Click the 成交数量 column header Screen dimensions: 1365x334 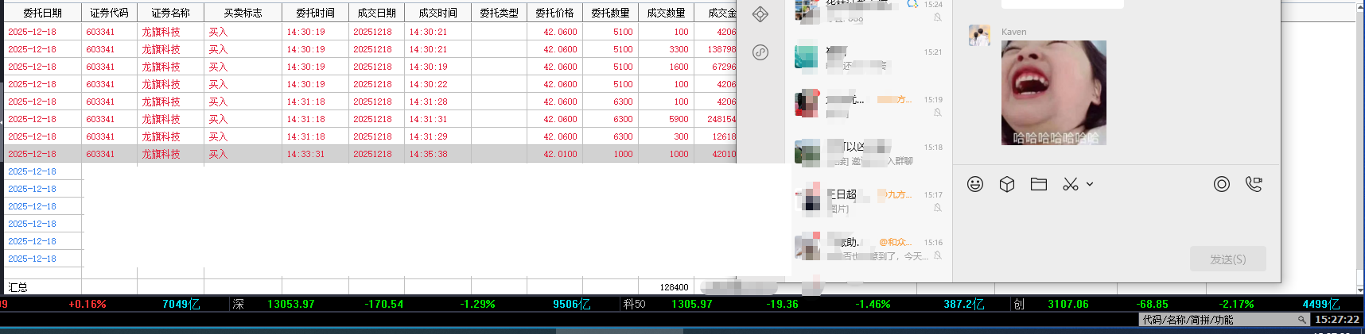pyautogui.click(x=666, y=13)
